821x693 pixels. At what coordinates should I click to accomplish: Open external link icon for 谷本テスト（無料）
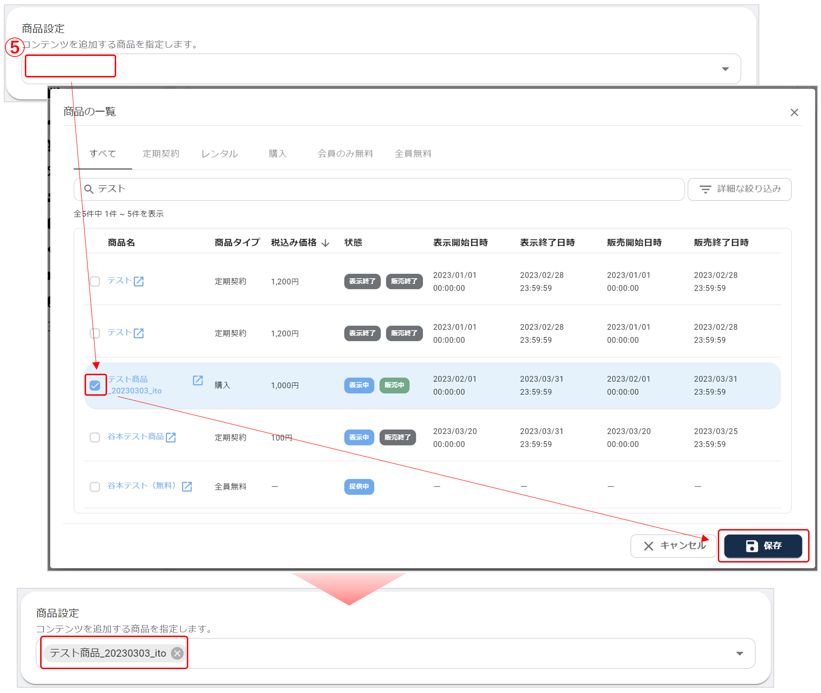187,487
